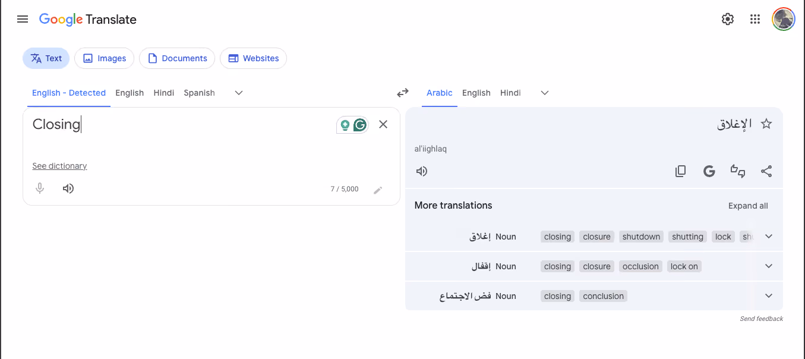Click the More translations heading
Image resolution: width=805 pixels, height=359 pixels.
[453, 206]
